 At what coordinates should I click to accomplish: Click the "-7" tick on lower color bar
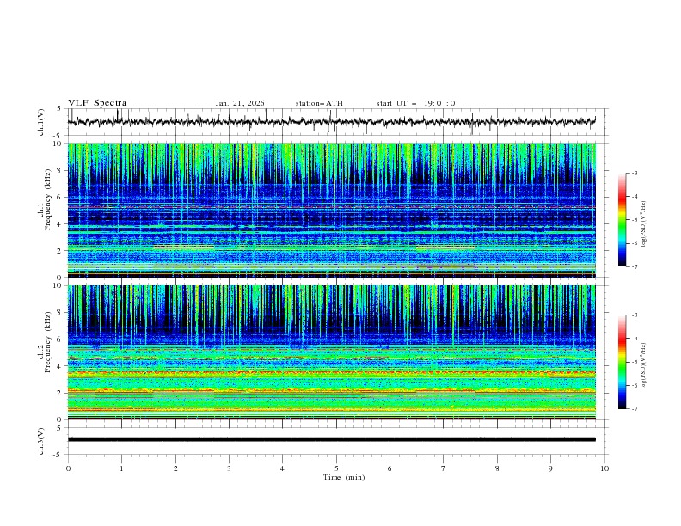pyautogui.click(x=635, y=409)
